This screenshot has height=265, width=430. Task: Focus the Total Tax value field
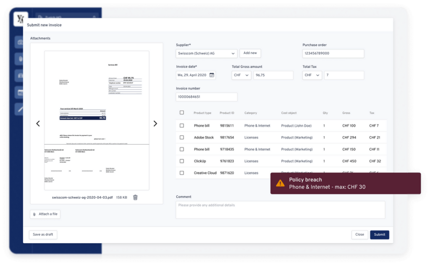tap(344, 75)
